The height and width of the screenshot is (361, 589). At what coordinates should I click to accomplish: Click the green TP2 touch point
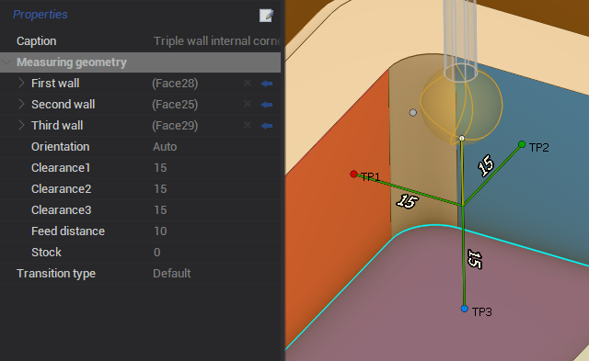[x=522, y=144]
